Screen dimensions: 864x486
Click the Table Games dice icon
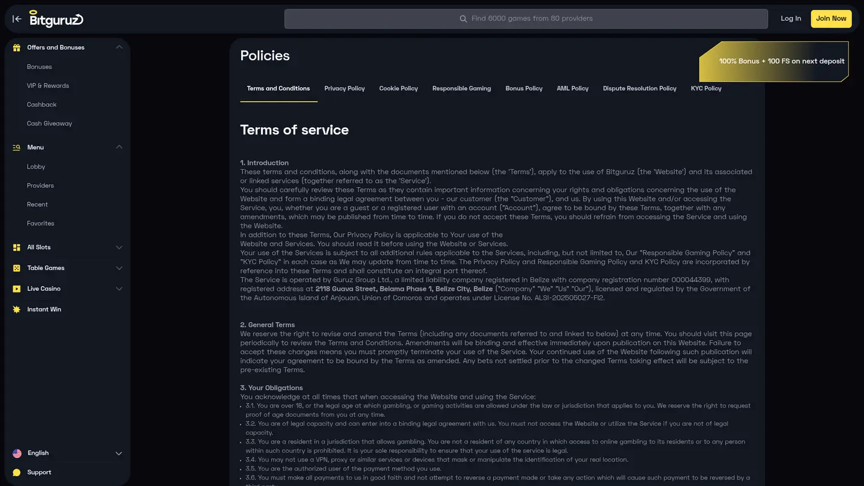[x=17, y=268]
